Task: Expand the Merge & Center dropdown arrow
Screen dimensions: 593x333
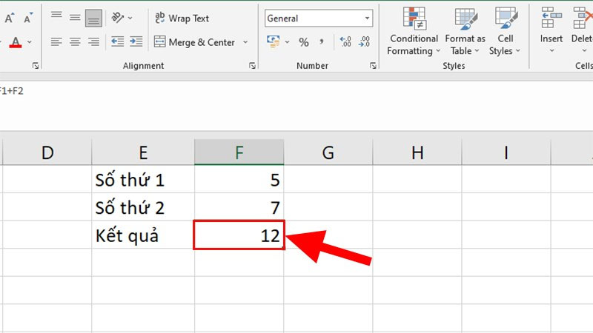Action: (x=246, y=42)
